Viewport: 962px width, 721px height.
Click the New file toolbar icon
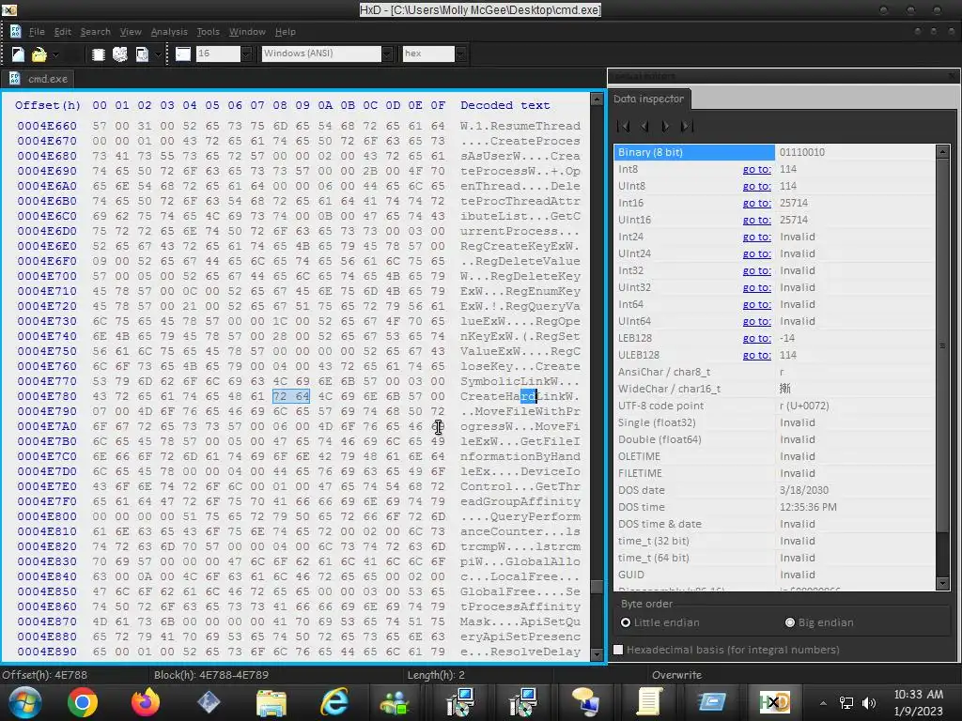pyautogui.click(x=18, y=54)
